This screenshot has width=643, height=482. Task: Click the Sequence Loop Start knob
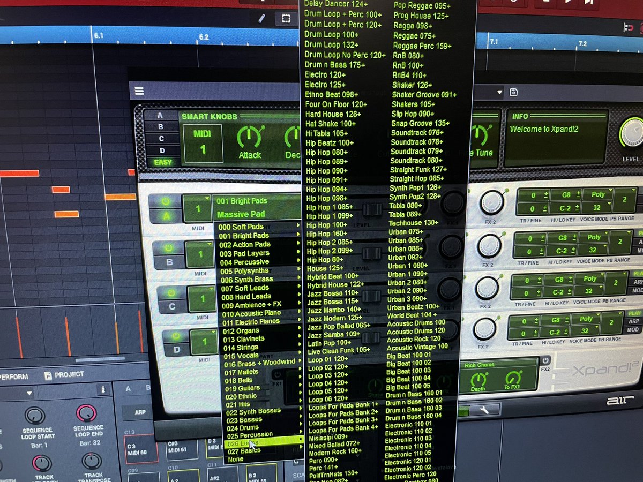[x=35, y=415]
